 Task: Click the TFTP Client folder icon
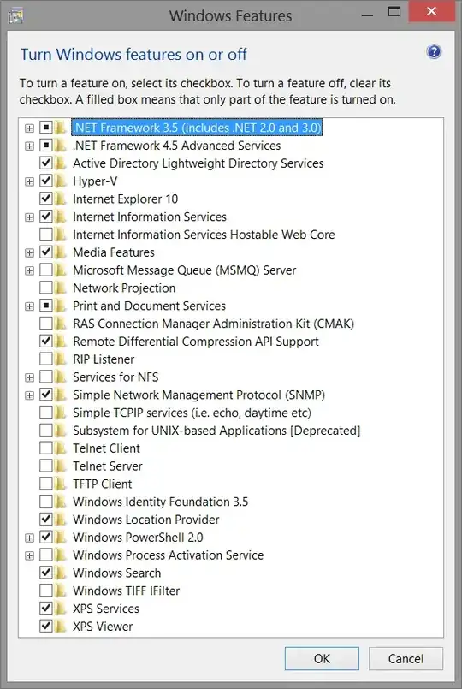[x=61, y=484]
